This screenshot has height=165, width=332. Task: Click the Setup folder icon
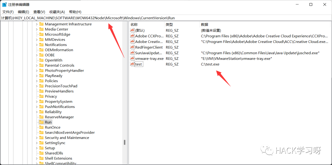[x=41, y=148]
